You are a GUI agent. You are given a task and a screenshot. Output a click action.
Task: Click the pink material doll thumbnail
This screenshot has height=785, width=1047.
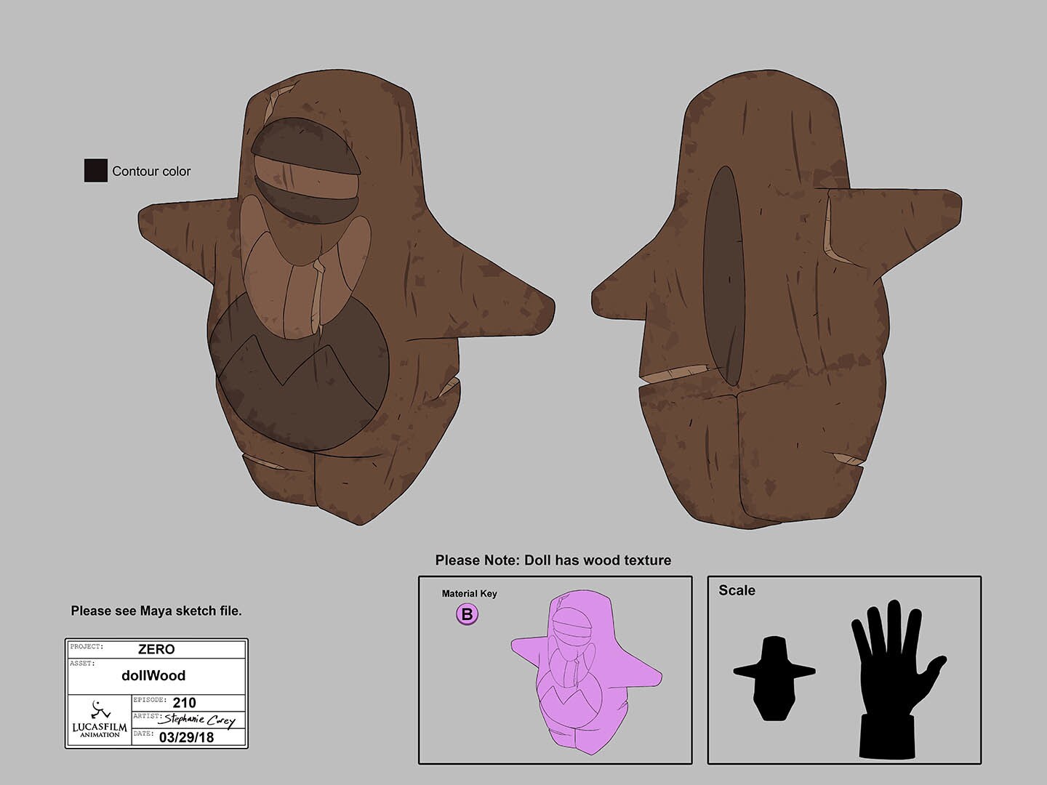[x=586, y=672]
